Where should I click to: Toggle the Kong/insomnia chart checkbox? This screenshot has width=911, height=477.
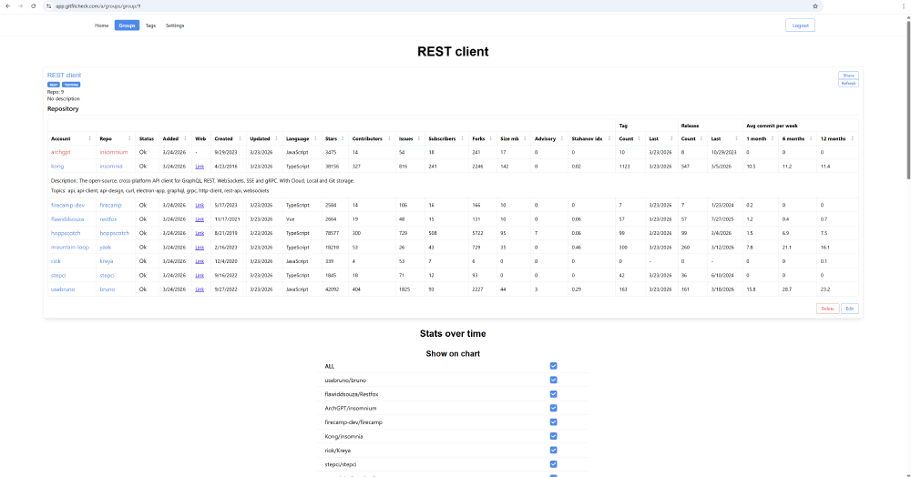tap(553, 436)
